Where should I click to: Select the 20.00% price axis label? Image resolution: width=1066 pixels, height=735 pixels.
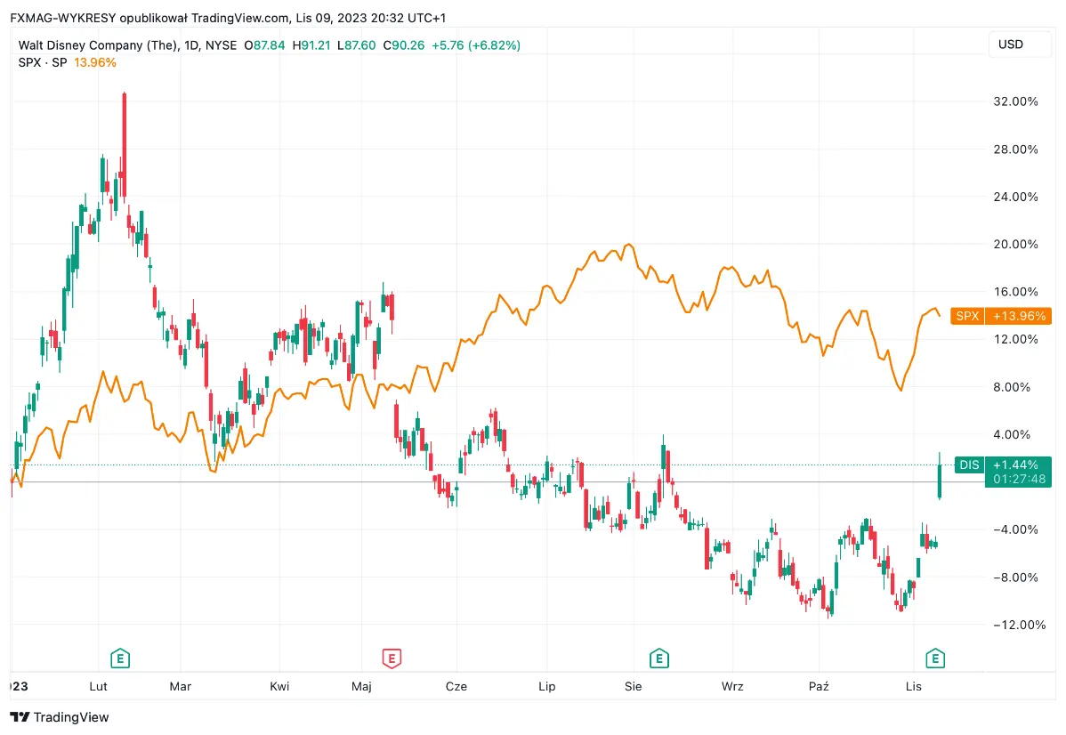click(1015, 245)
